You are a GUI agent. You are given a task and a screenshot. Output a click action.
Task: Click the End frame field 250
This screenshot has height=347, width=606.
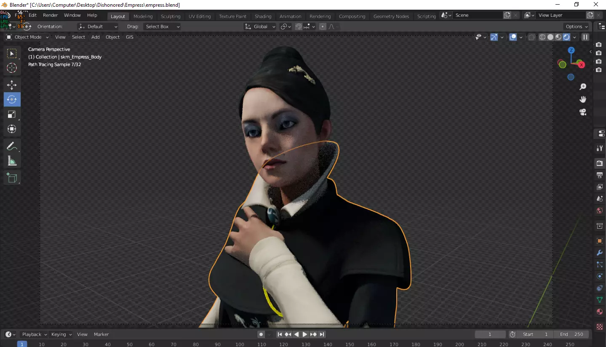[x=571, y=334]
